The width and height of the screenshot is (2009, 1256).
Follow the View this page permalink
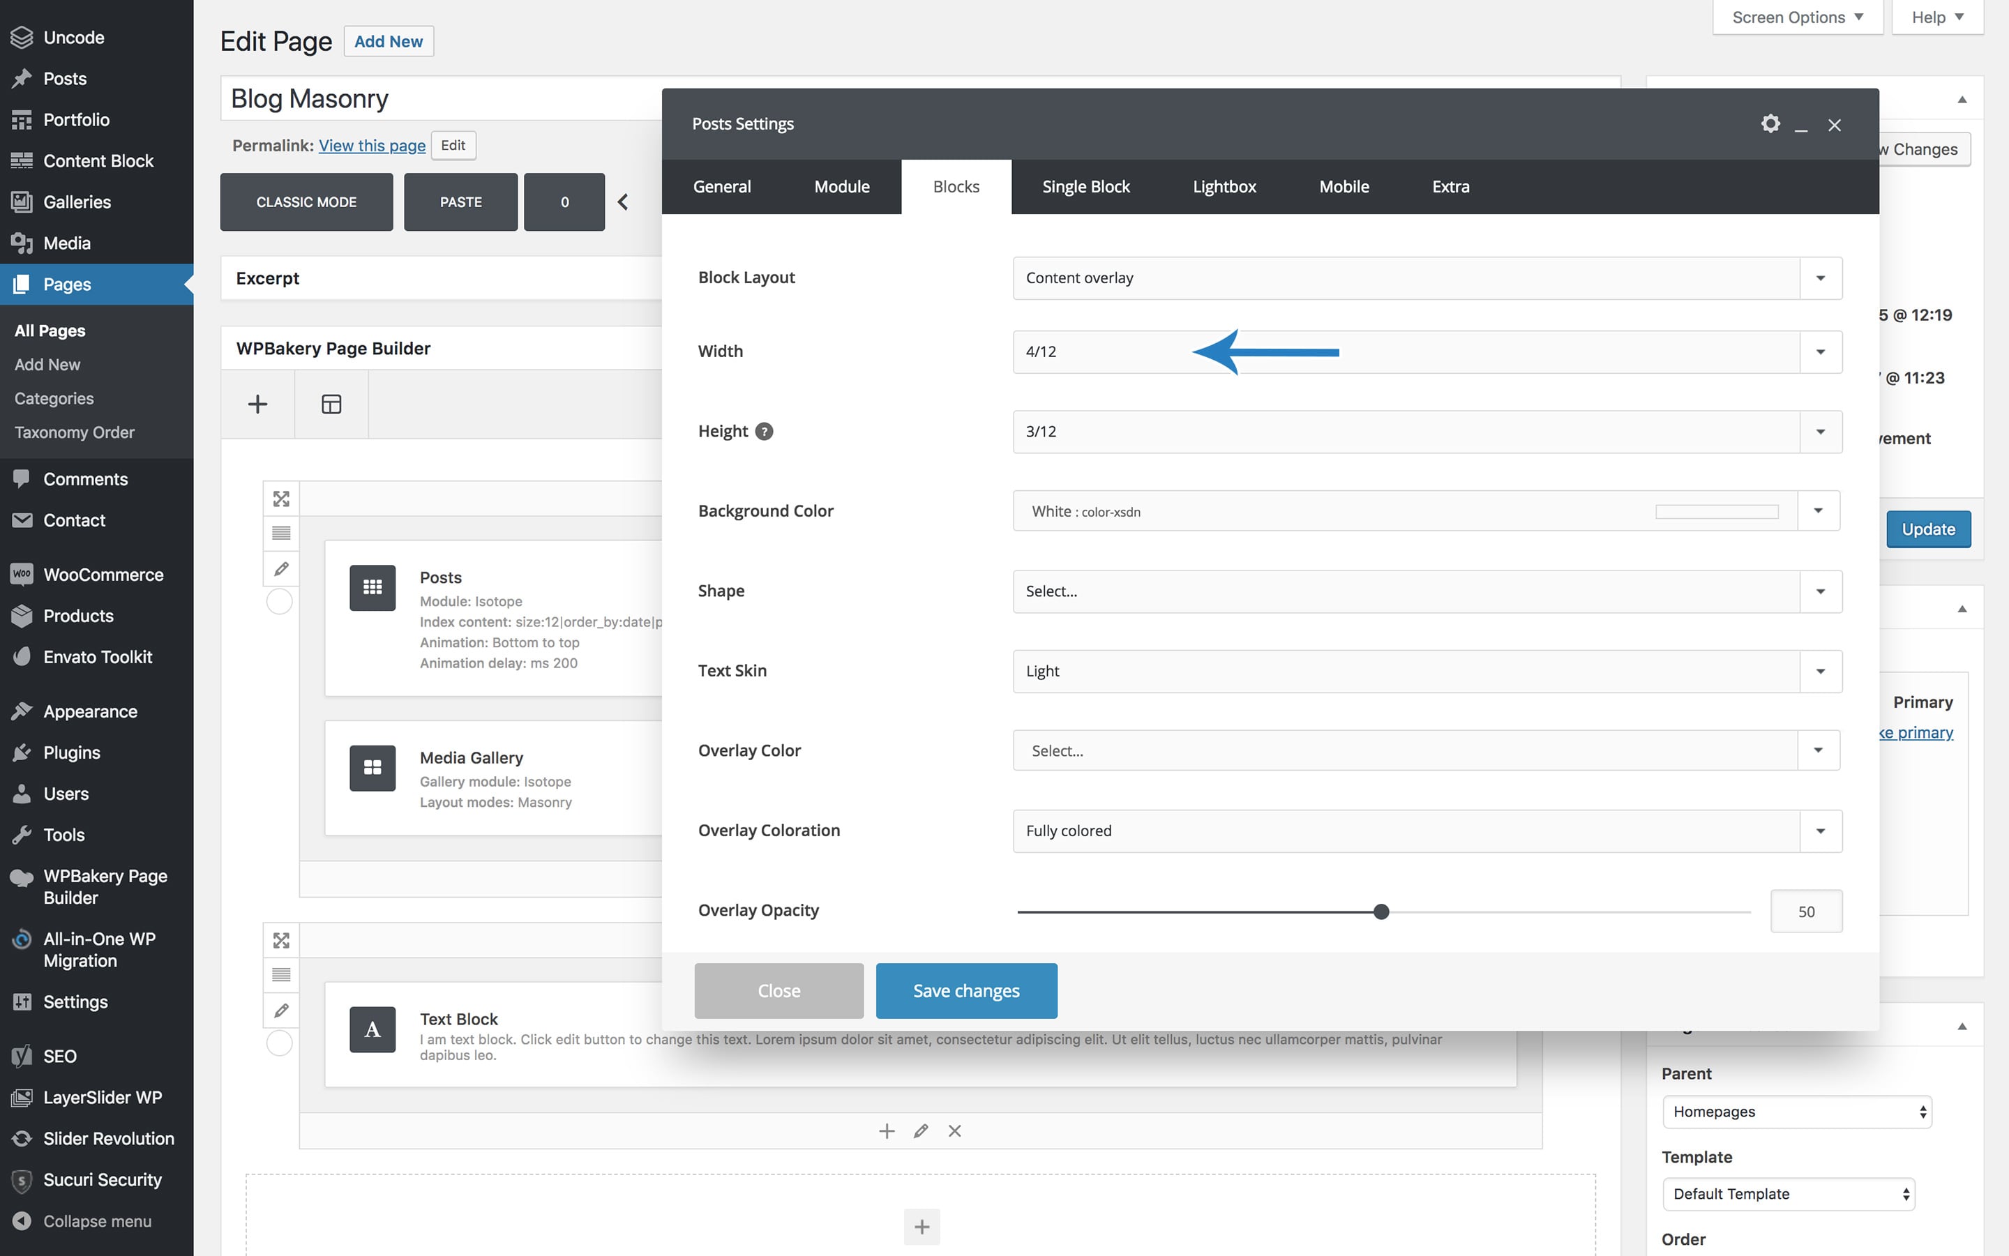[x=371, y=145]
